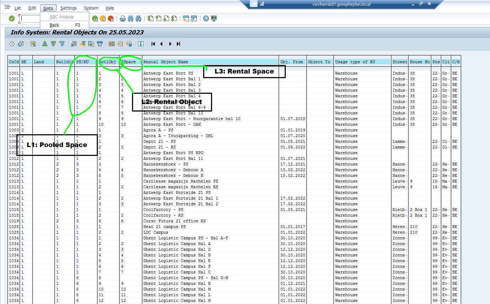
Task: Click the Customize Local Layout monitor icon
Action: tap(214, 18)
